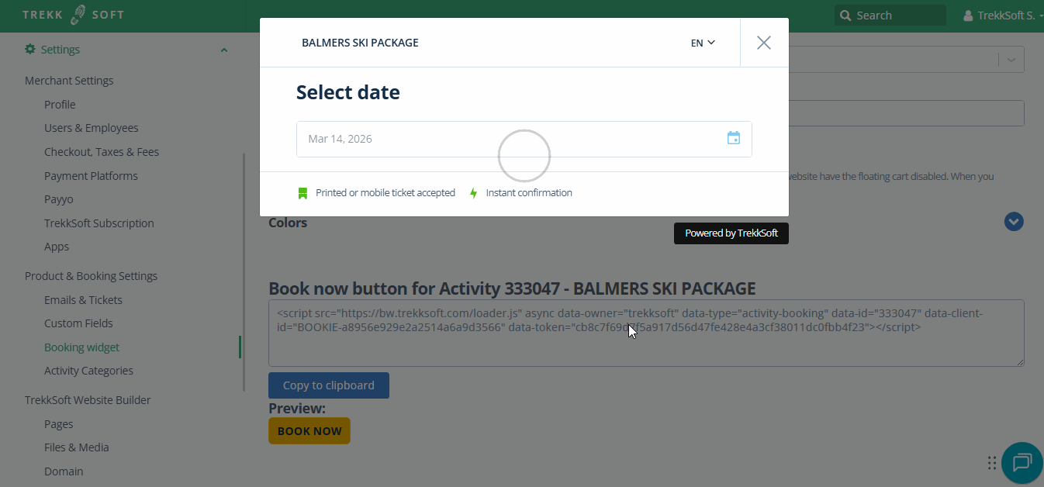Click the Settings gear icon
The width and height of the screenshot is (1044, 487).
pos(30,50)
